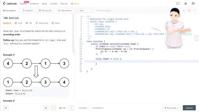The image size is (199, 112).
Task: Go to the next problem arrow
Action: pos(71,108)
